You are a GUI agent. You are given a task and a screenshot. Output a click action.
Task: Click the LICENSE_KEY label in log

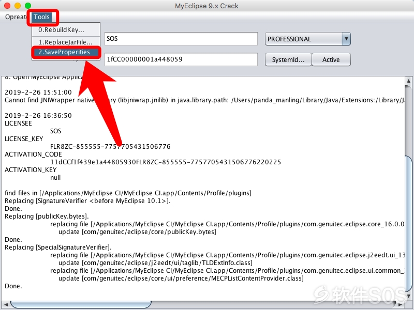click(24, 139)
